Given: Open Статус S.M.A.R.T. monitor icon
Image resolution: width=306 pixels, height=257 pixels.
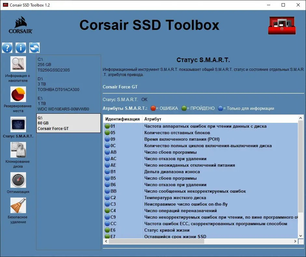Looking at the screenshot, I should tap(18, 124).
